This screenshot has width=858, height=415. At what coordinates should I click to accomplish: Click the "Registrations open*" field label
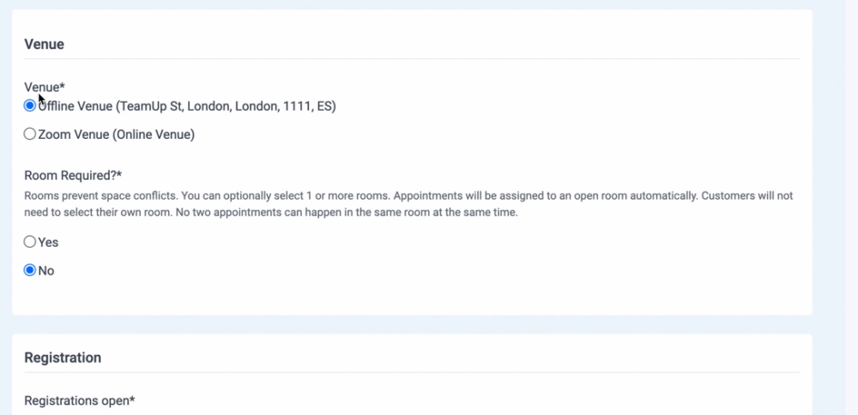(80, 400)
